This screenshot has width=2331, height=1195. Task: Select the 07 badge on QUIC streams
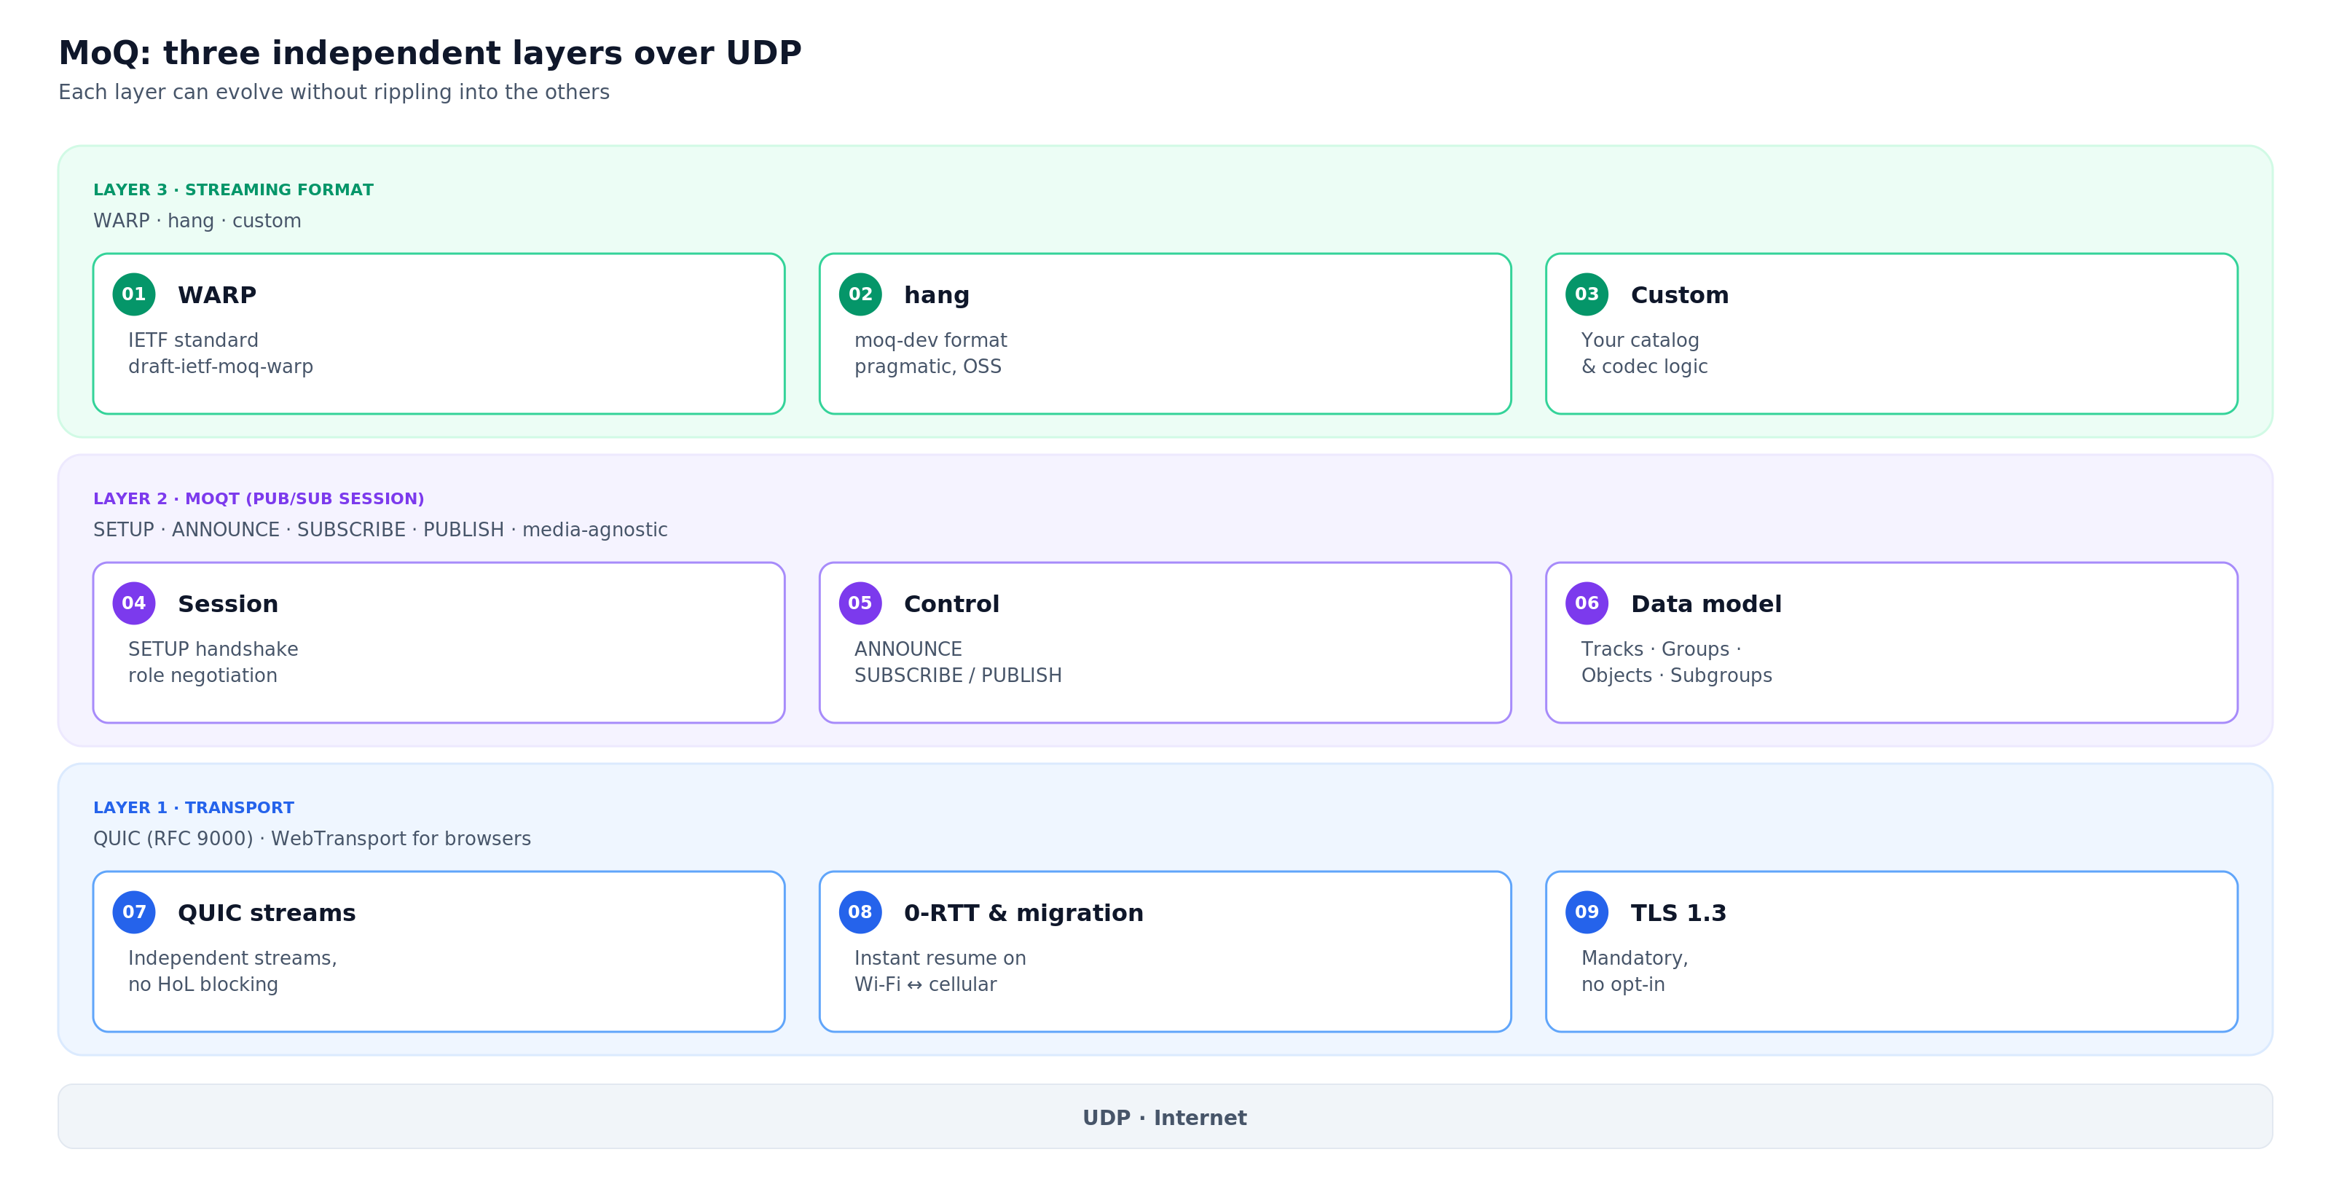[134, 912]
